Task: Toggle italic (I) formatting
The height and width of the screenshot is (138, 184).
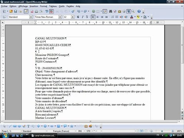Action: [82, 17]
